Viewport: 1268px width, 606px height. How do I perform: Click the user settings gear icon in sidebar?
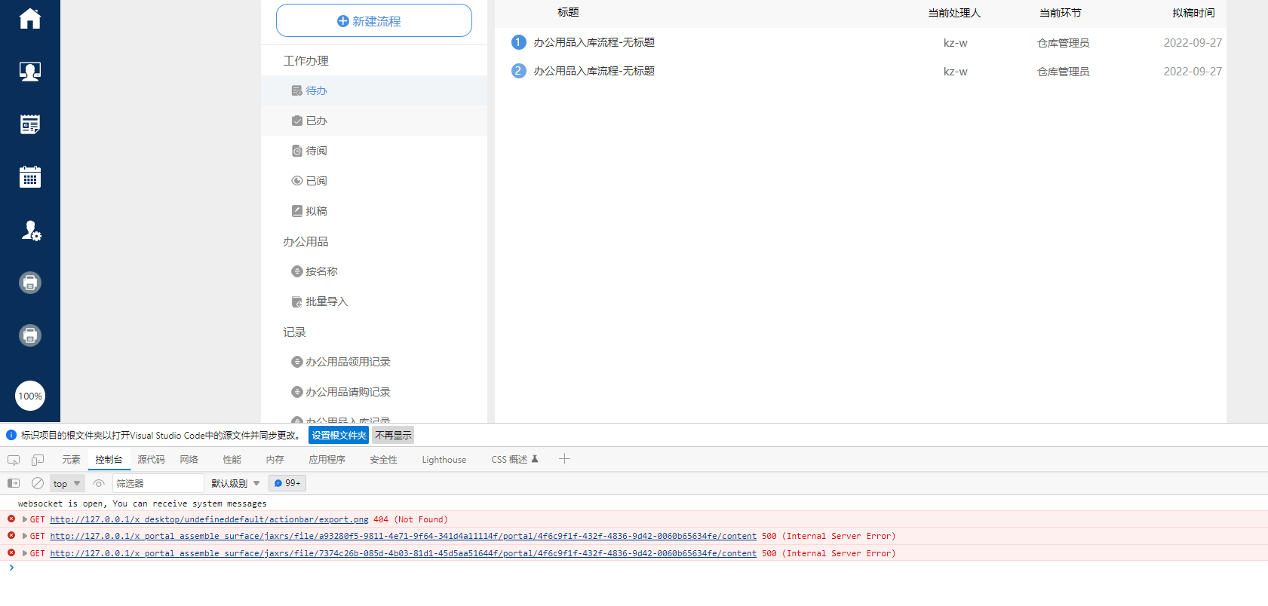coord(30,231)
